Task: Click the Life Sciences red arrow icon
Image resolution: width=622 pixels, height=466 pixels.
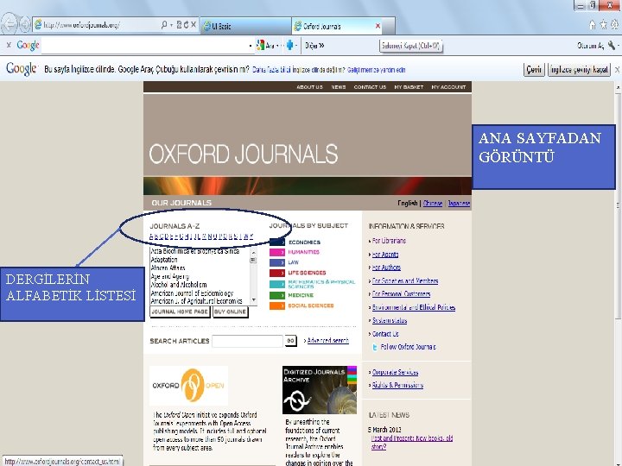Action: 277,273
